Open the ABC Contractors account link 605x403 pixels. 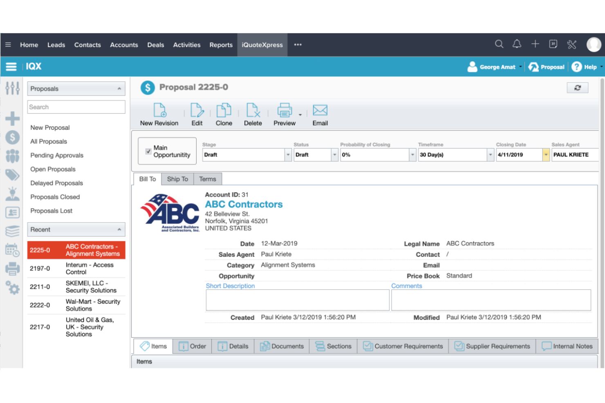coord(244,204)
